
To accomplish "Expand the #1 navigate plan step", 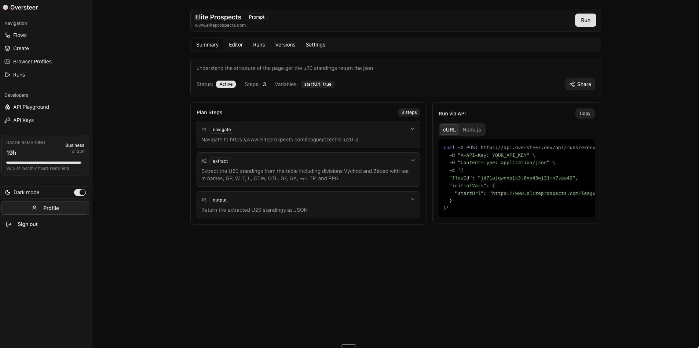I will tap(413, 129).
